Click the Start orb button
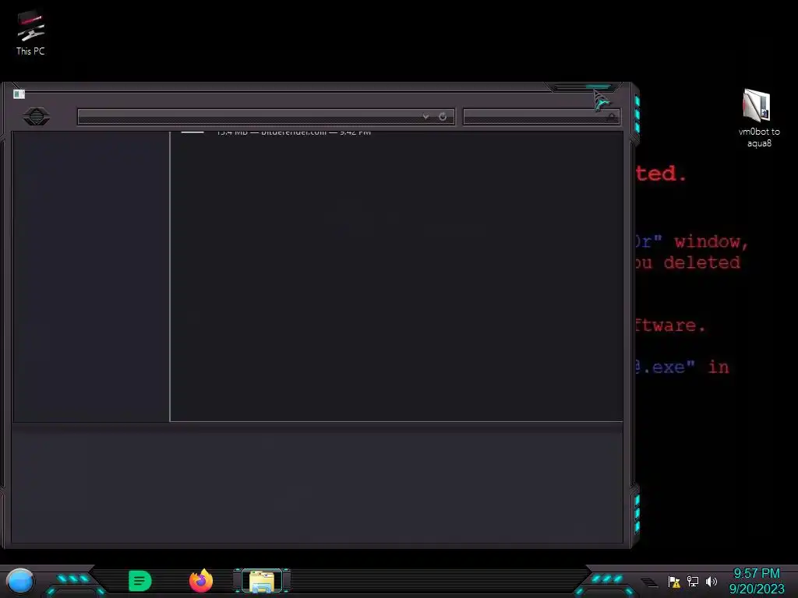 pos(20,581)
